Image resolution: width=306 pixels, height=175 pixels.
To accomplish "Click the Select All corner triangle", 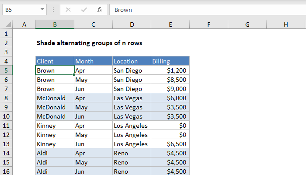I will 7,25.
